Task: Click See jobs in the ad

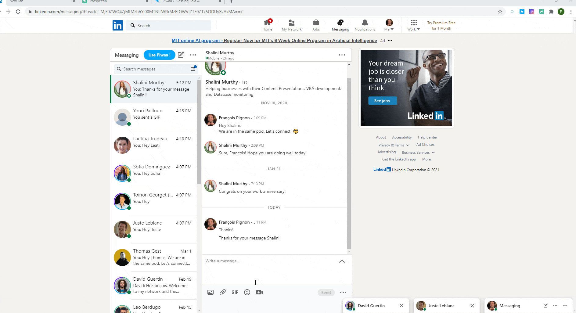Action: click(x=383, y=100)
